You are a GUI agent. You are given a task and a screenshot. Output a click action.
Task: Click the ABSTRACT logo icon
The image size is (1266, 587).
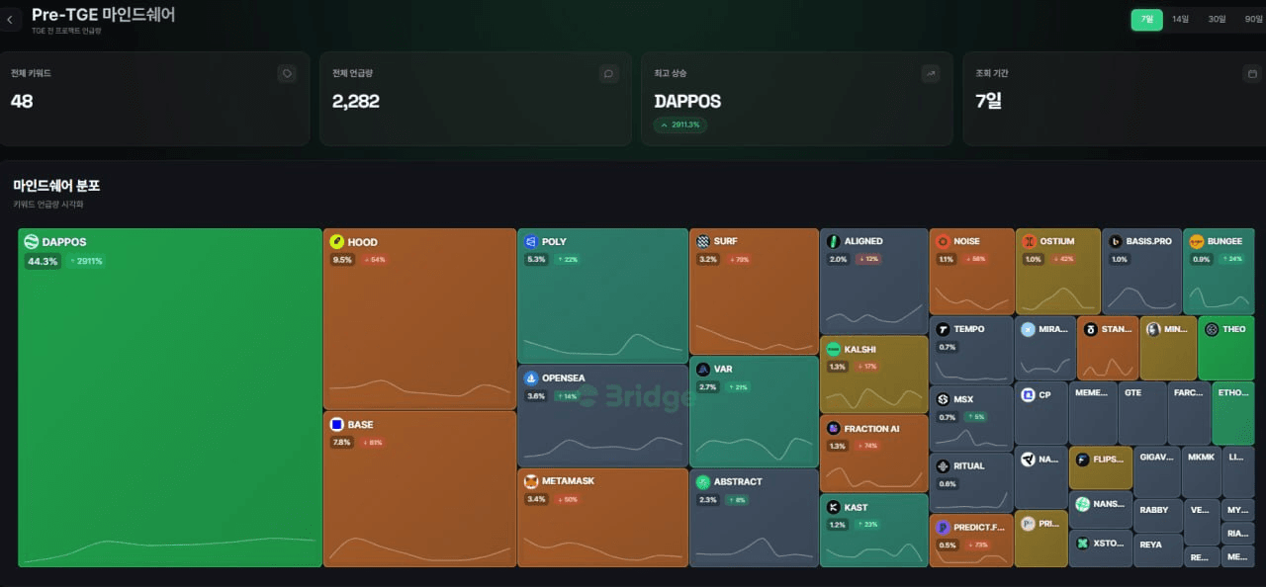[x=703, y=482]
